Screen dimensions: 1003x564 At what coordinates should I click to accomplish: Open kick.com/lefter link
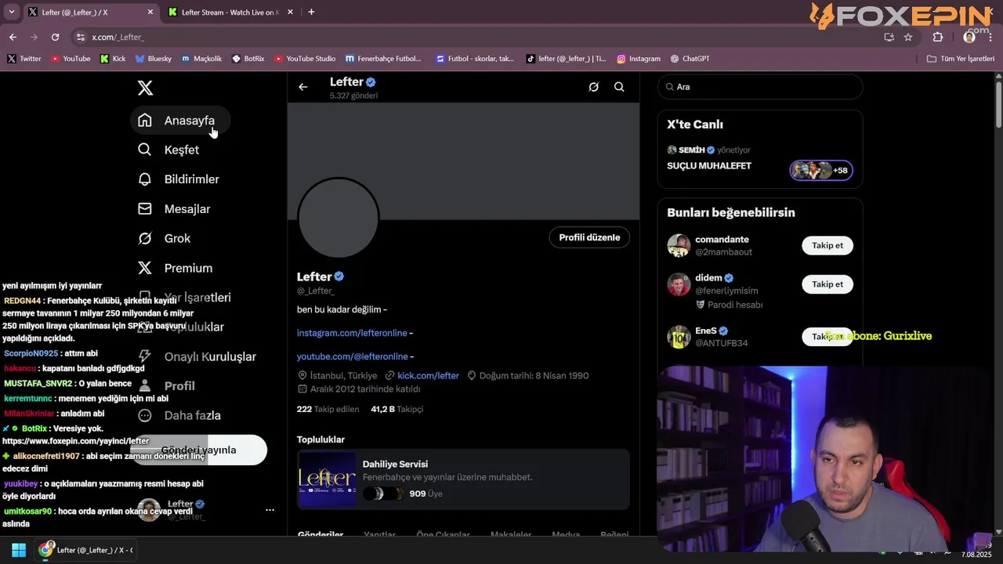[x=428, y=376]
